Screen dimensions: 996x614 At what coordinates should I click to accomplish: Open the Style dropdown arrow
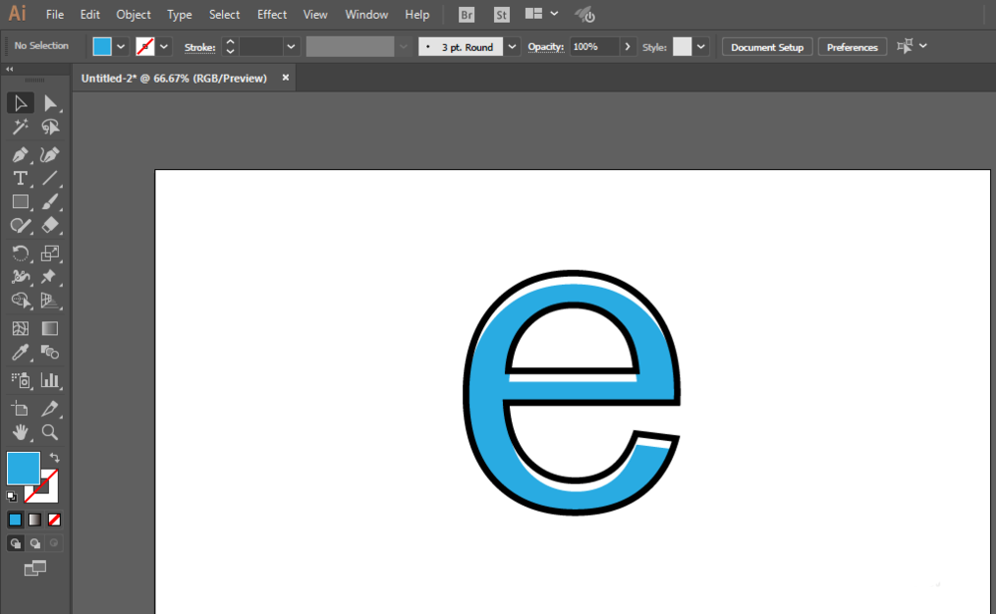[x=702, y=47]
